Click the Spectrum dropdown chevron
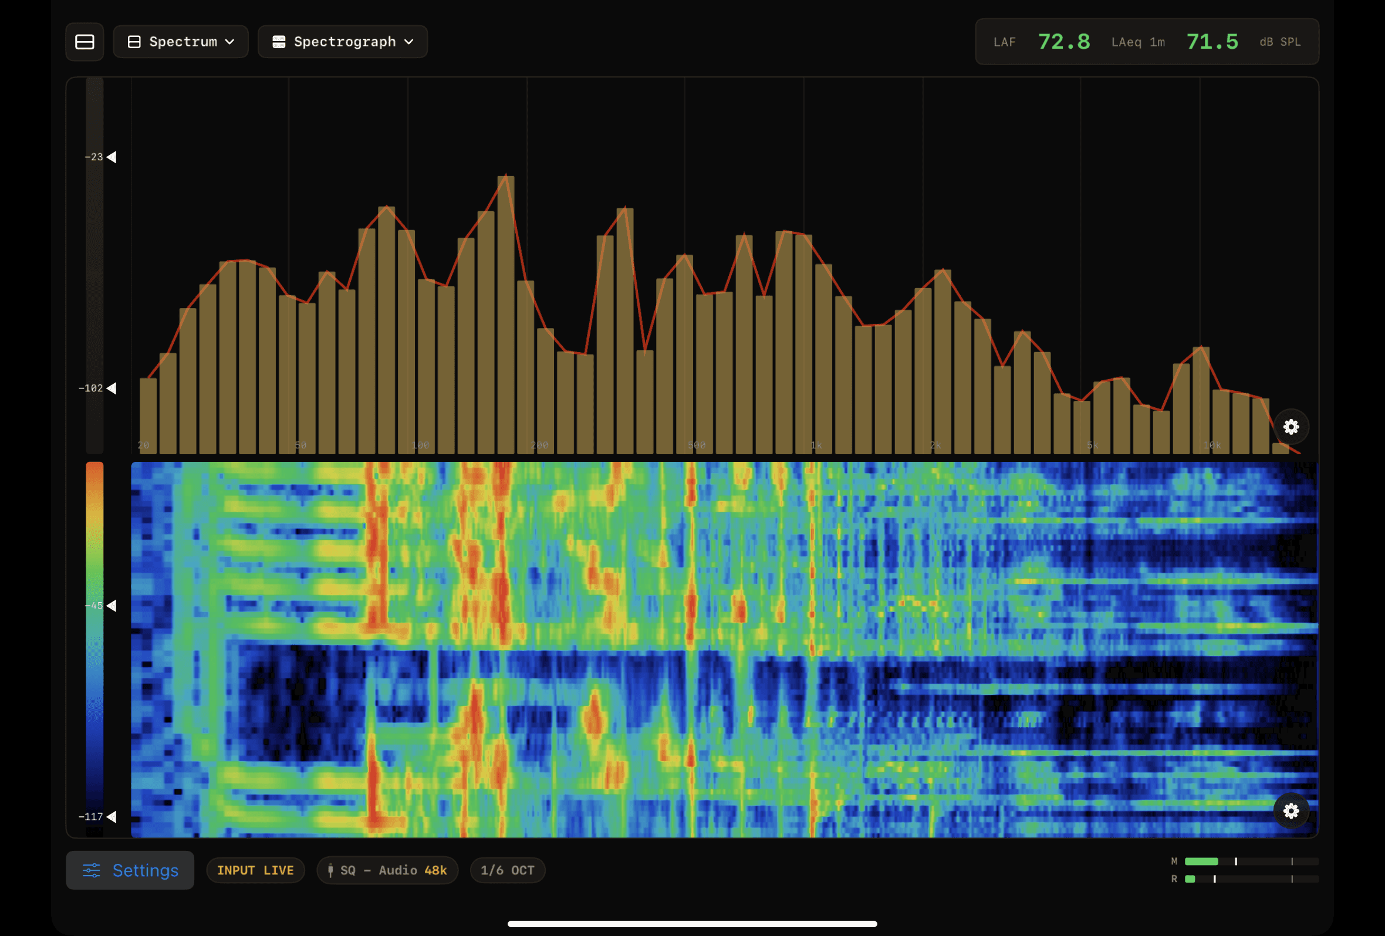 [x=230, y=42]
